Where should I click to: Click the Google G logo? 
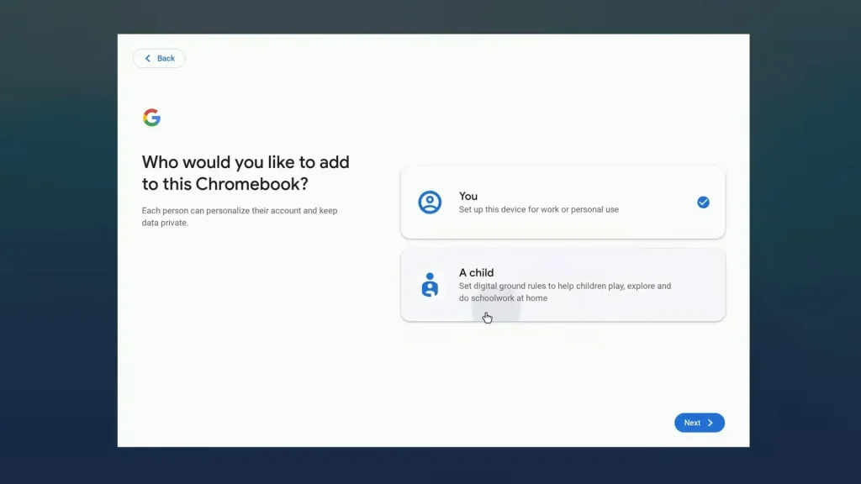152,118
